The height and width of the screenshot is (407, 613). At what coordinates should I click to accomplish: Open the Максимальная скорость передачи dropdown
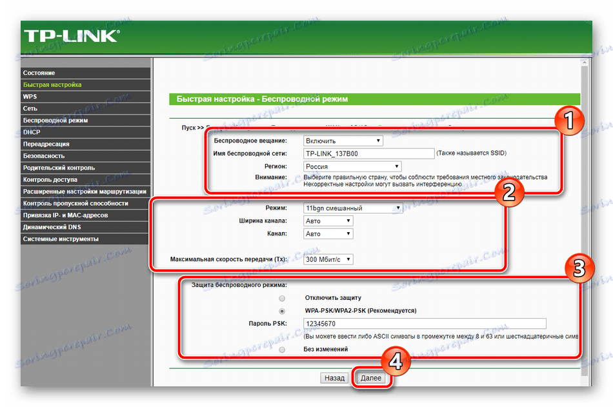(x=328, y=259)
